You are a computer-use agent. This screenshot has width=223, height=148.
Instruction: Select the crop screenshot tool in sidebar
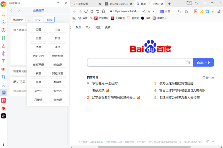(x=3, y=77)
